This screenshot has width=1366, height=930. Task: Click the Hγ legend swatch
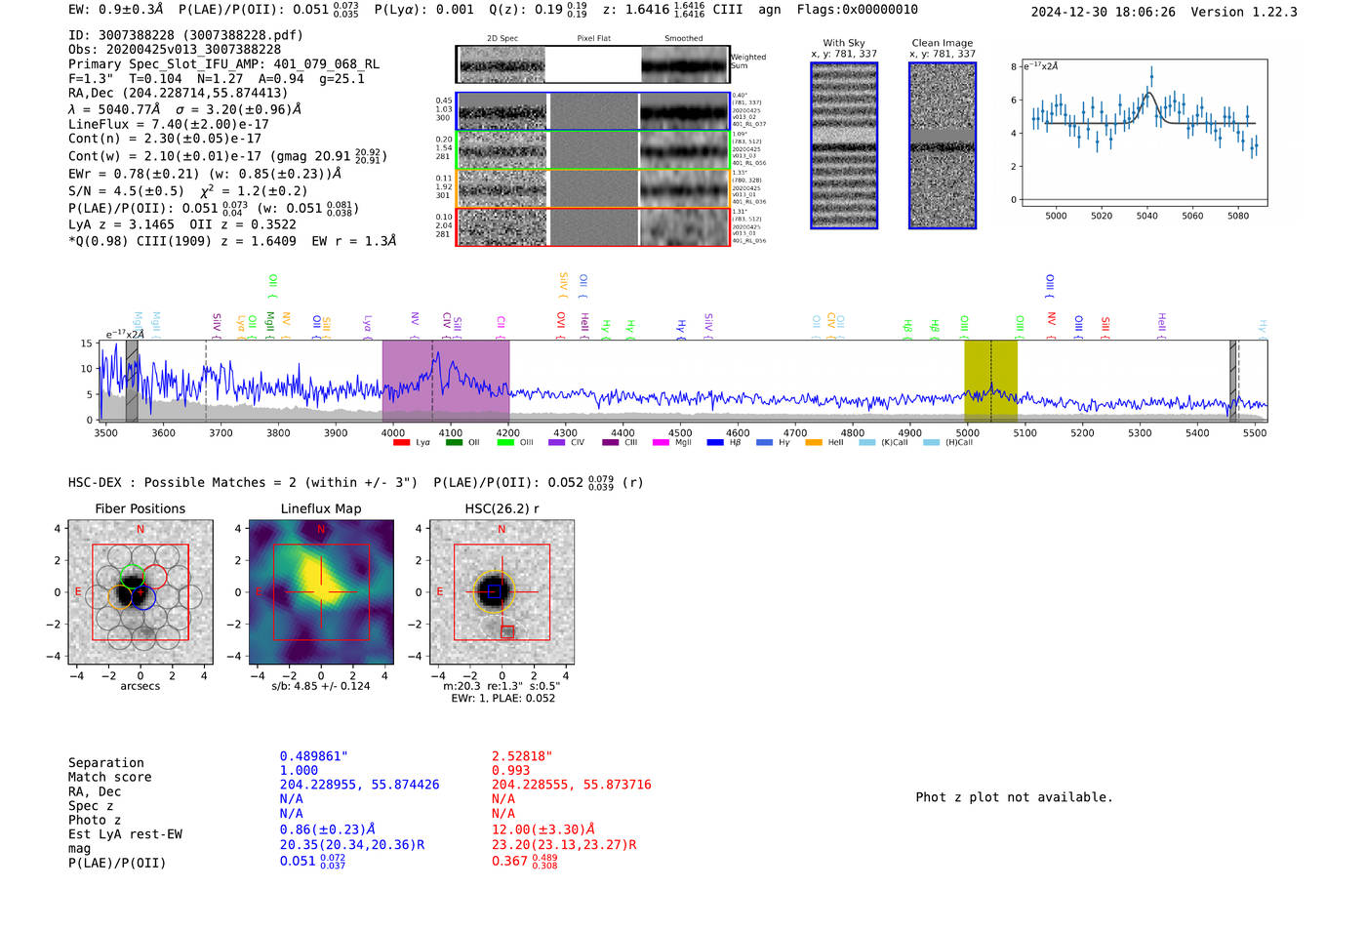tap(764, 443)
